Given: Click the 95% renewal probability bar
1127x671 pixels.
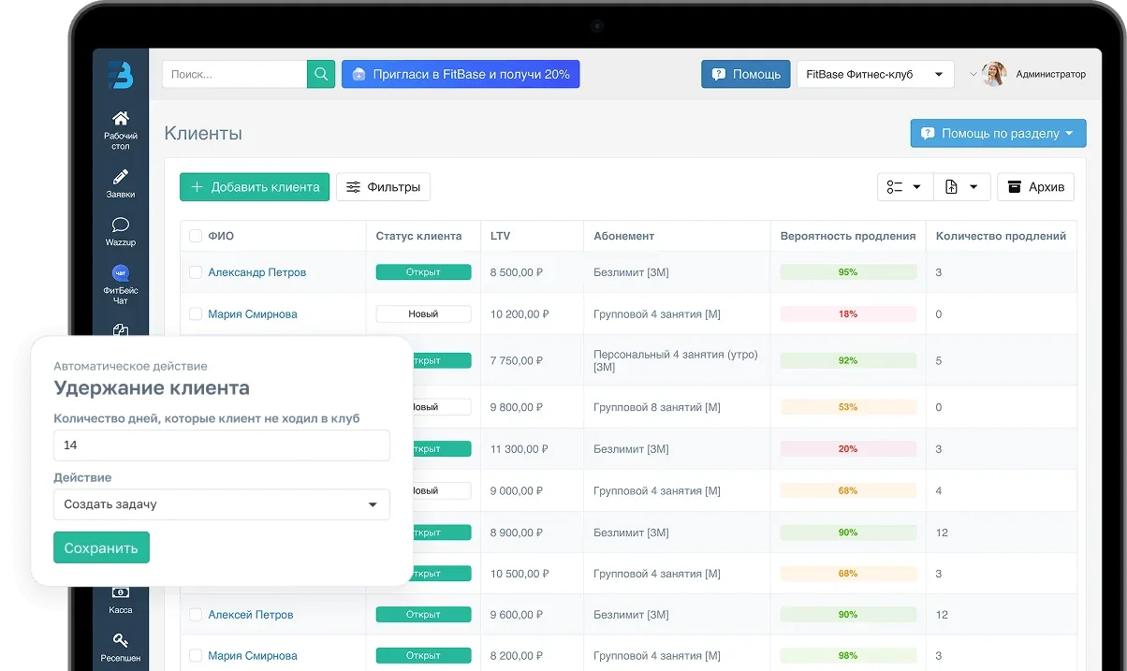Looking at the screenshot, I should coord(848,272).
